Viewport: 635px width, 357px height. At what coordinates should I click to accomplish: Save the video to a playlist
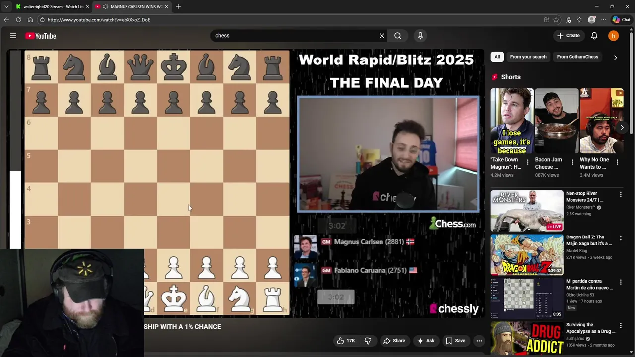click(x=455, y=341)
